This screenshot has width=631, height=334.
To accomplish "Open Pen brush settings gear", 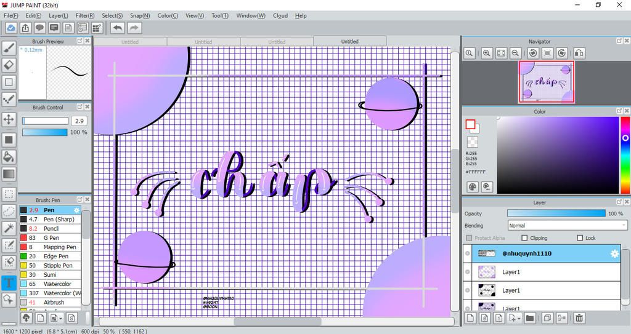I will tap(76, 210).
